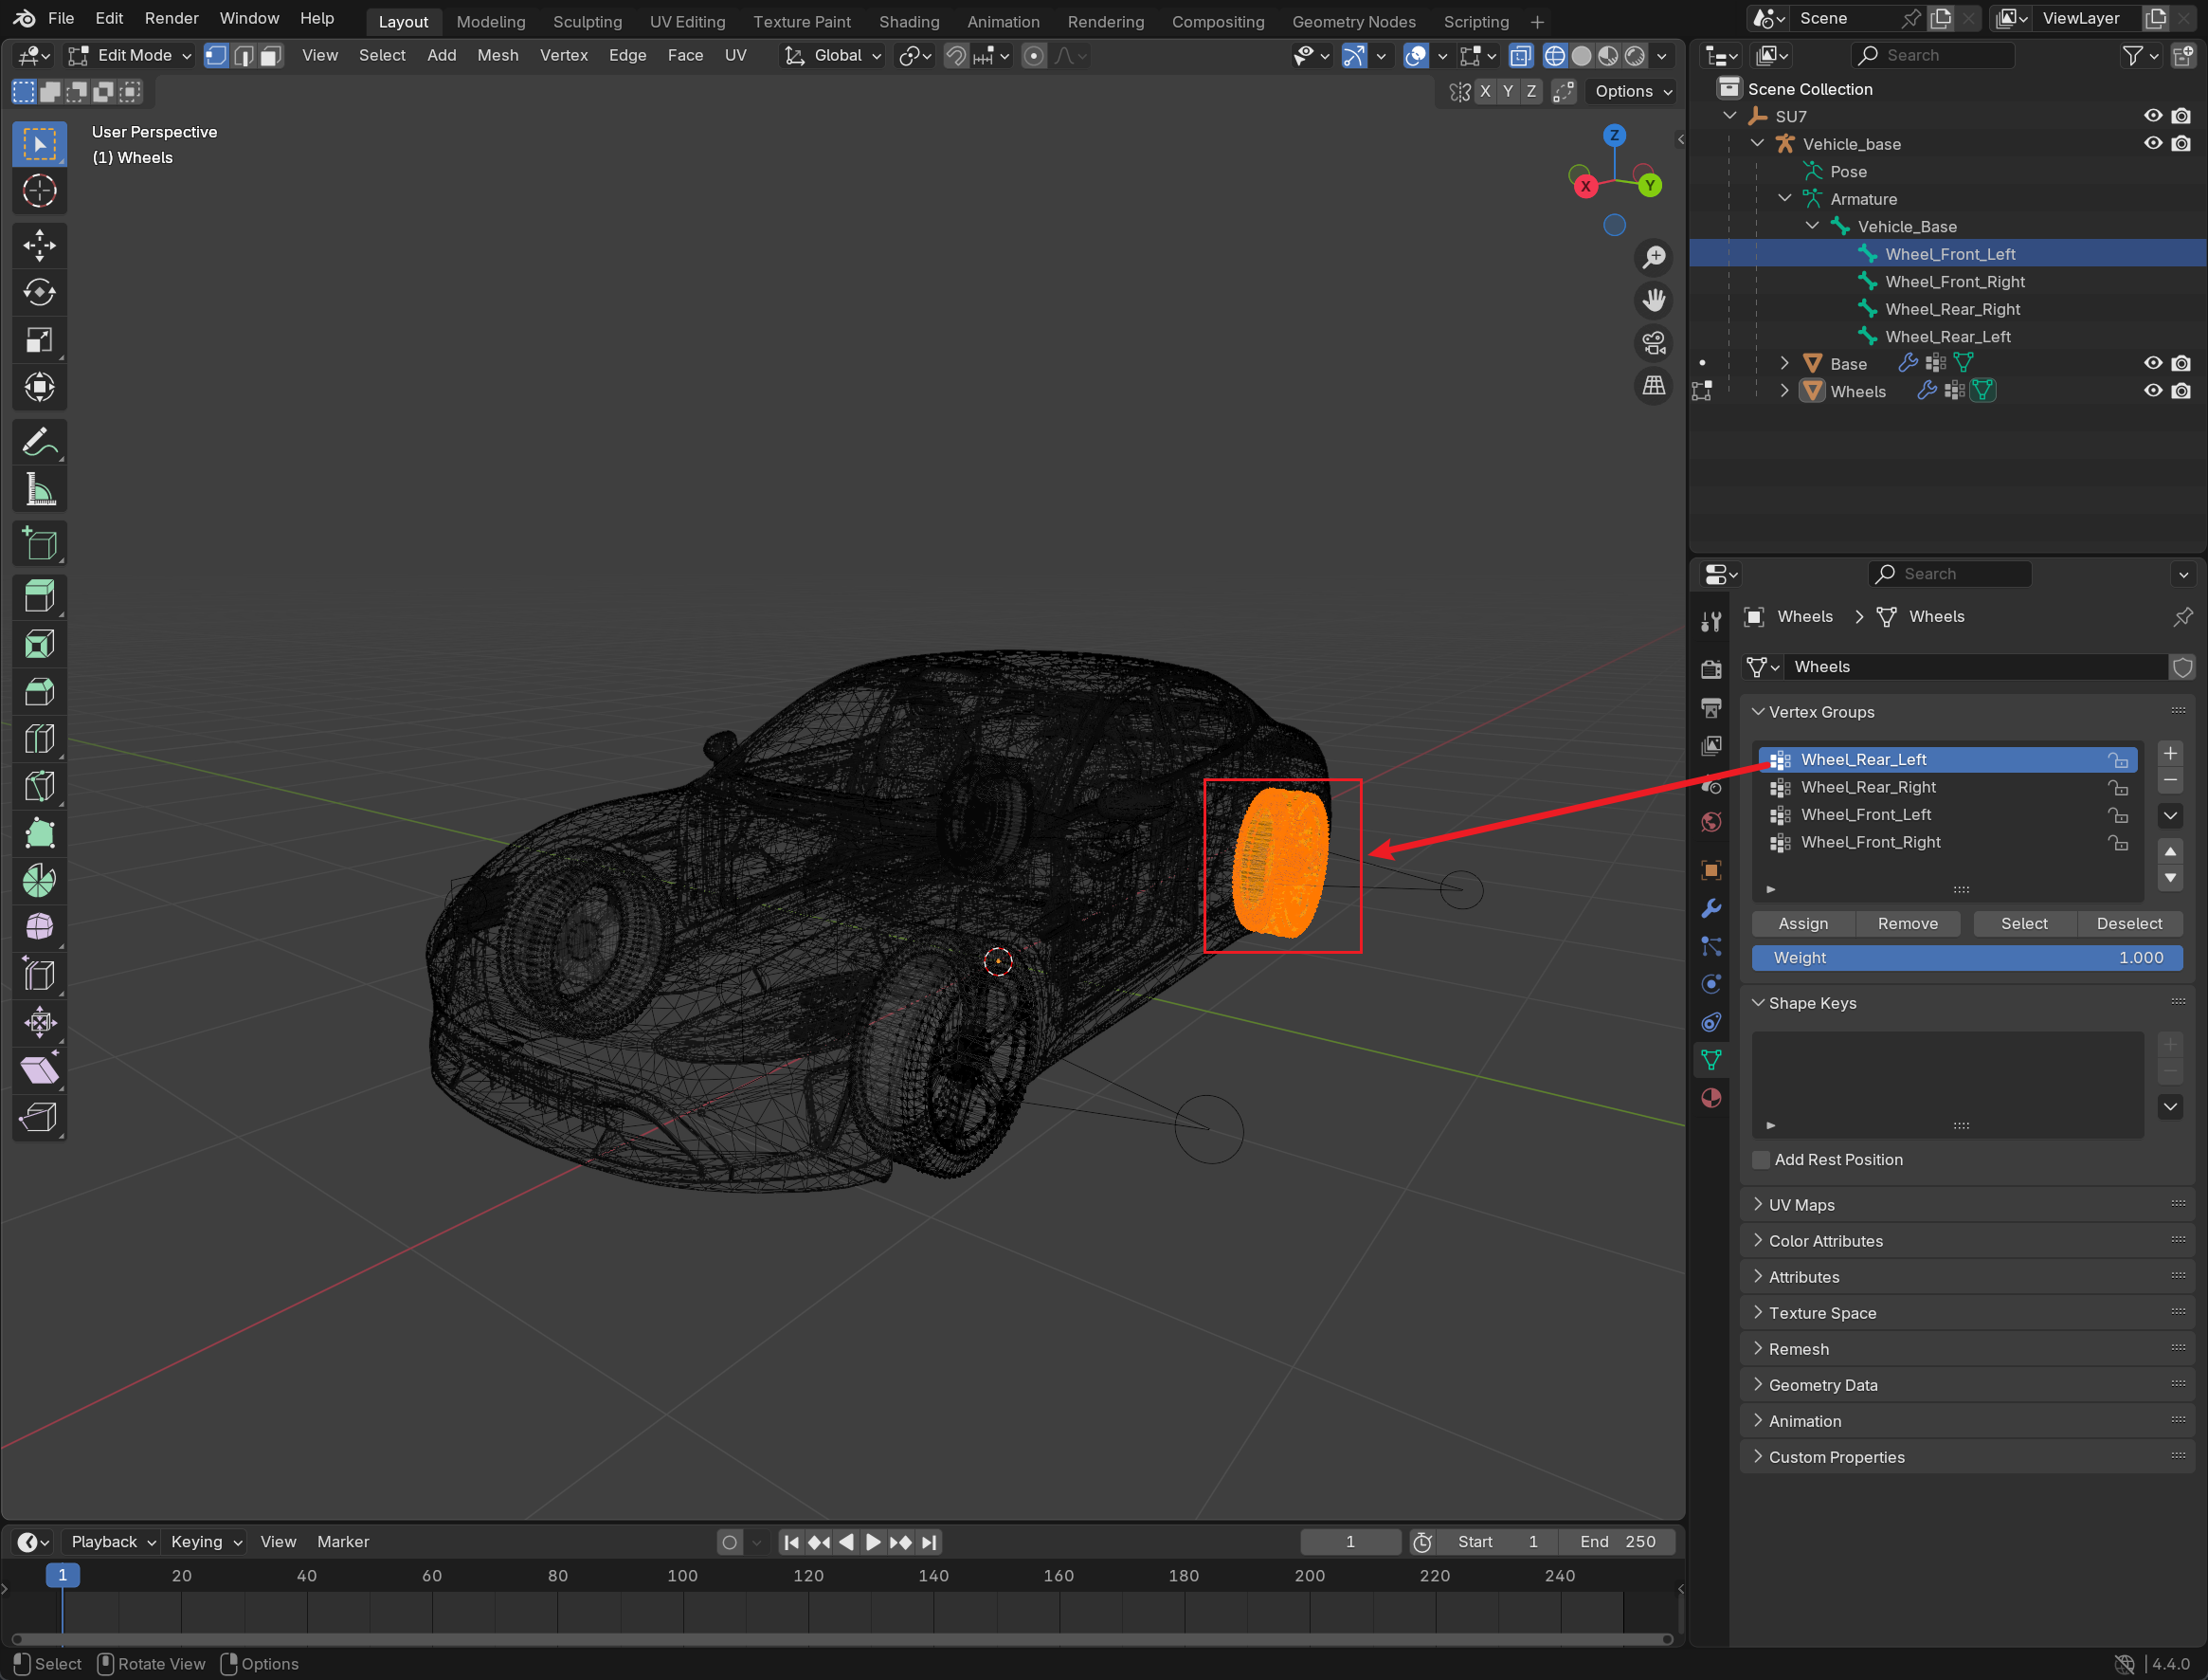Switch to the UV Editing workspace tab
This screenshot has width=2208, height=1680.
click(687, 21)
